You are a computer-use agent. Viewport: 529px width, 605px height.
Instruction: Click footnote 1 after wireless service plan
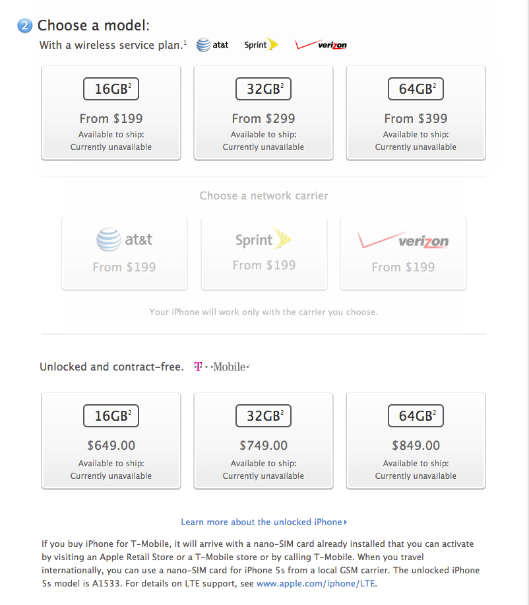[185, 43]
